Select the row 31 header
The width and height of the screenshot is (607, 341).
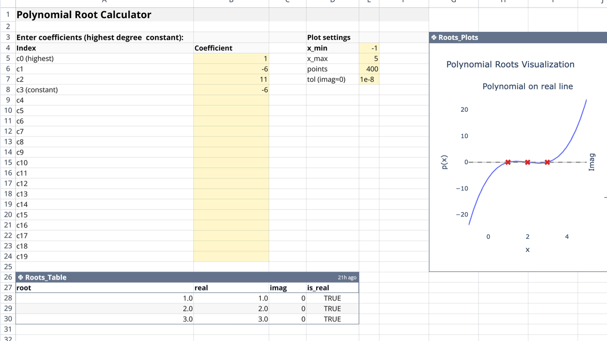click(8, 330)
